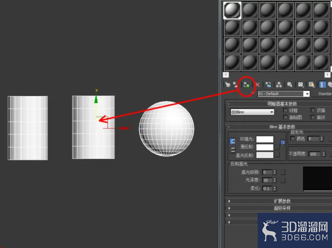Viewport: 332px width, 248px height.
Task: Click map button next to 高光反射 swatch
Action: pyautogui.click(x=277, y=155)
